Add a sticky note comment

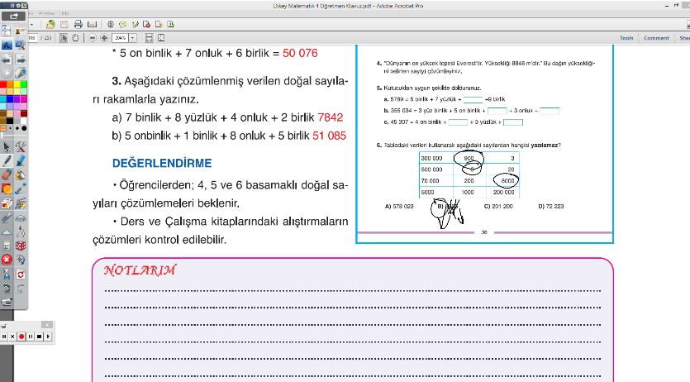coord(123,24)
